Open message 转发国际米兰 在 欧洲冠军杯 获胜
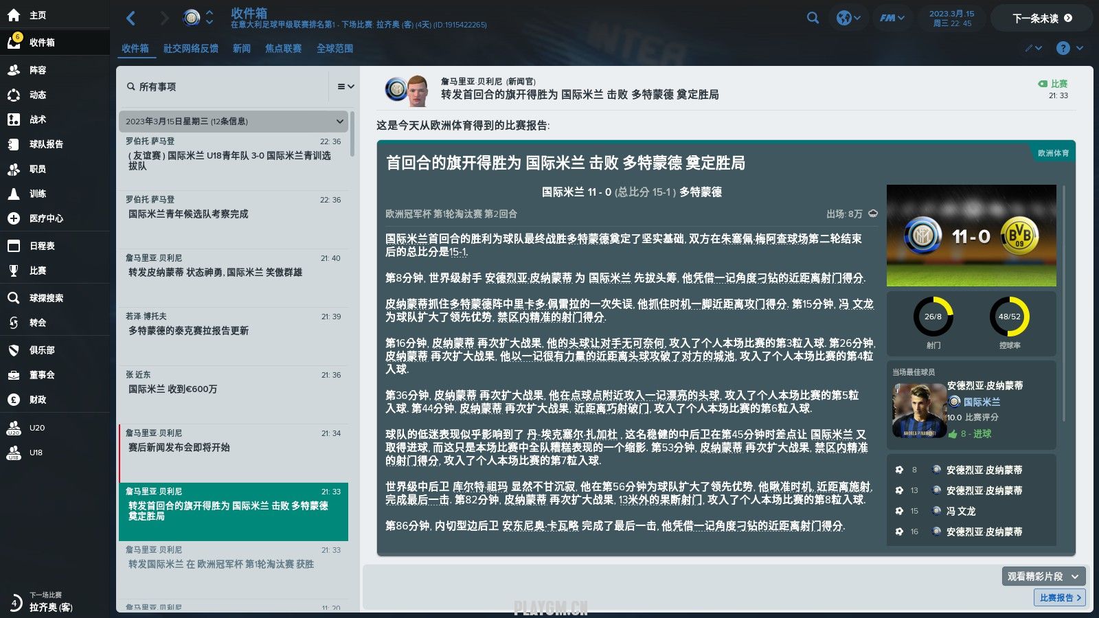Viewport: 1099px width, 618px height. pyautogui.click(x=234, y=569)
